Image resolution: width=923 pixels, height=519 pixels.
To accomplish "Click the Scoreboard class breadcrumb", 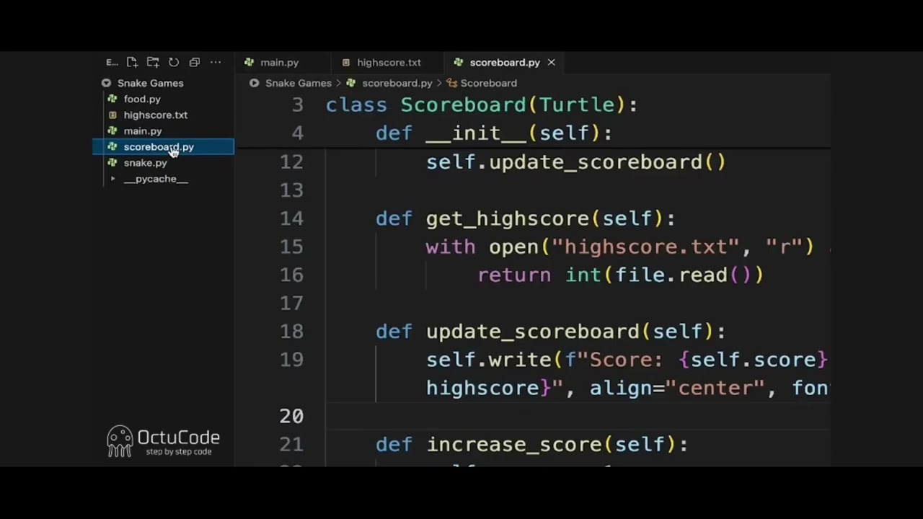I will point(488,83).
